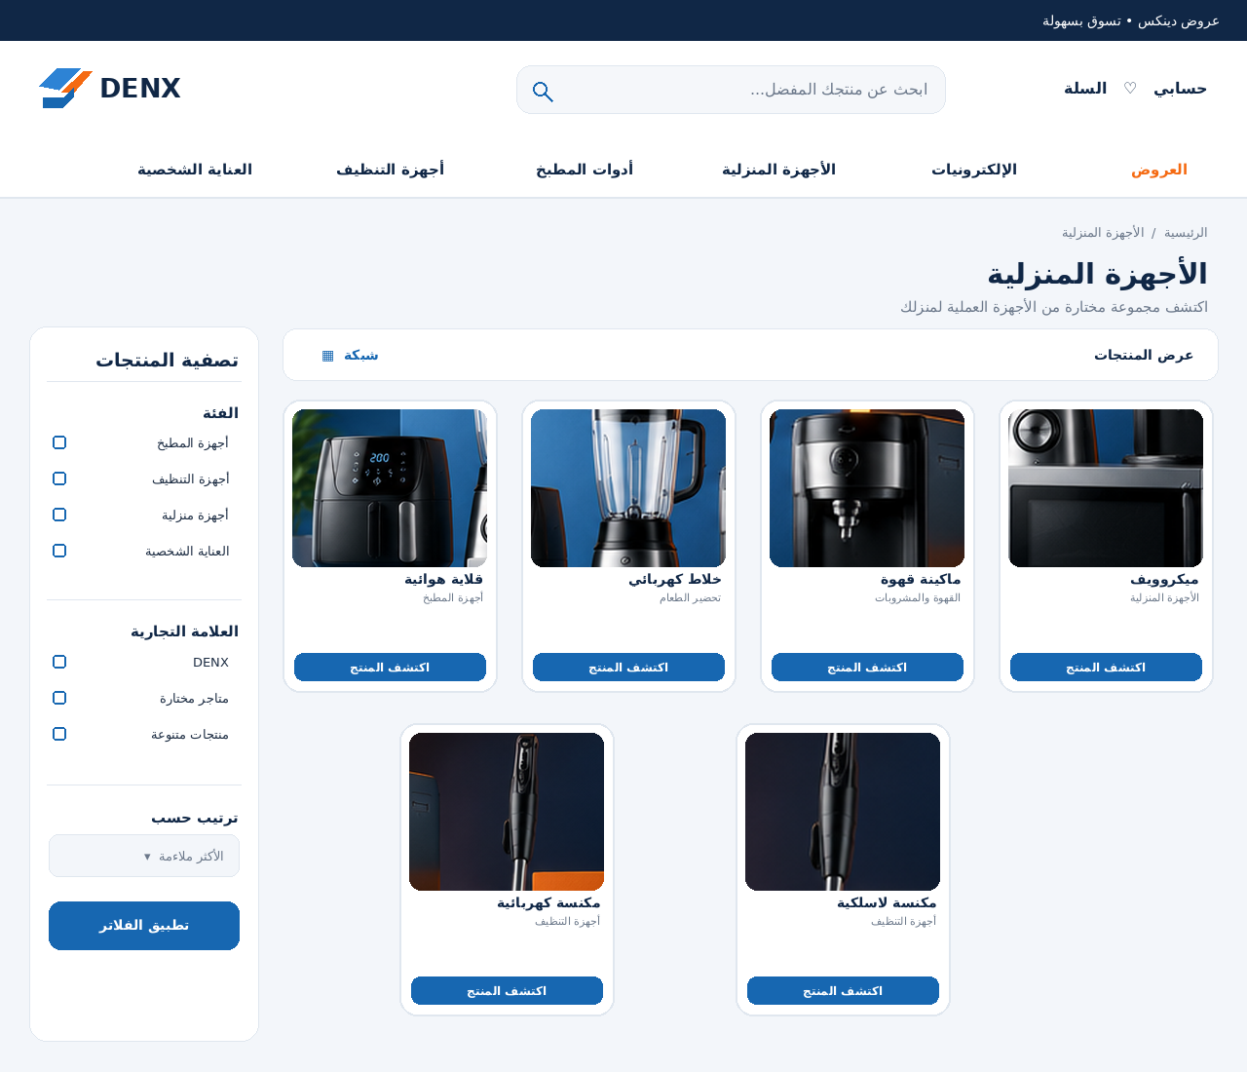Open the خلاط كهربائي product image
Viewport: 1247px width, 1072px height.
click(628, 488)
